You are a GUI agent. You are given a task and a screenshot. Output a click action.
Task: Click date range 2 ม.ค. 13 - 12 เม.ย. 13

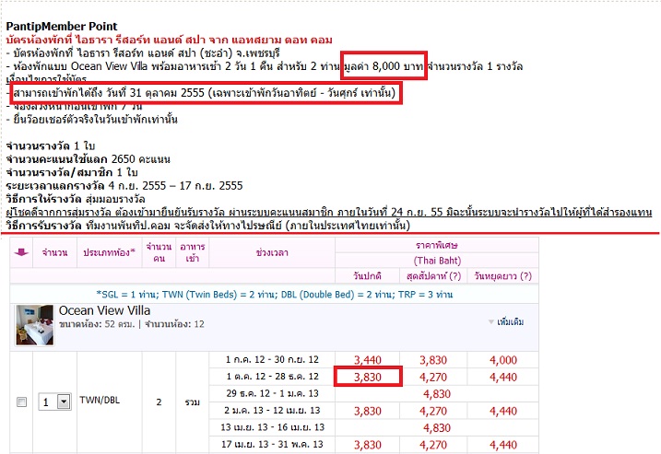click(272, 410)
